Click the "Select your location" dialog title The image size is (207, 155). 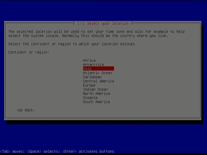point(108,23)
